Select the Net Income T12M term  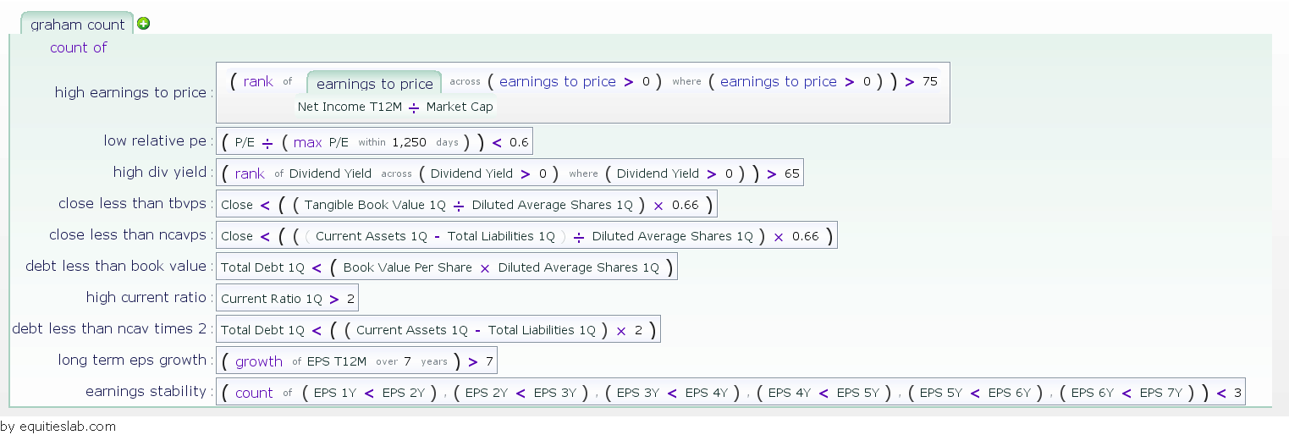pos(350,107)
